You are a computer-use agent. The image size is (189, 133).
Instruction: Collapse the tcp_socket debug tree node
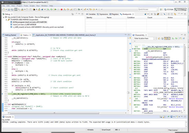(4, 17)
